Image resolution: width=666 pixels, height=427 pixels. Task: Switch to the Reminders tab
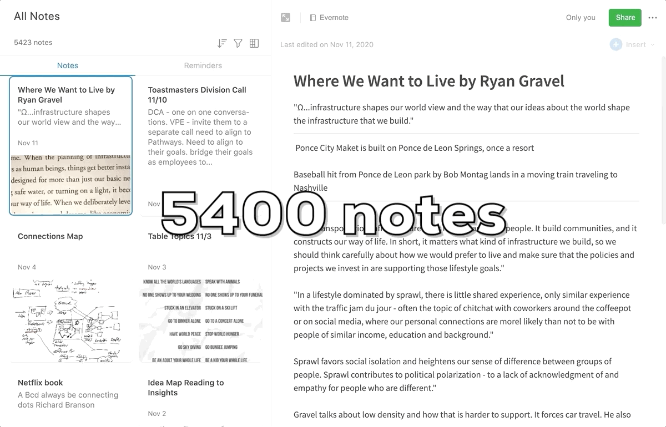203,65
